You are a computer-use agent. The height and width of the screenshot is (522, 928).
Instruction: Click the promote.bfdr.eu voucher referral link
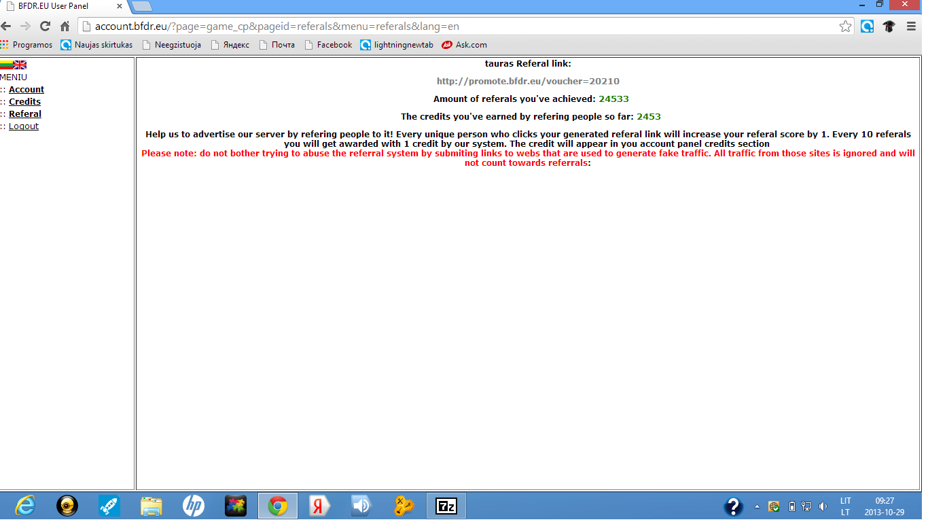pos(528,81)
